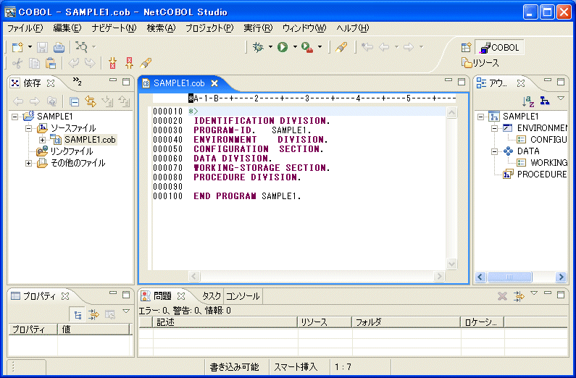This screenshot has width=576, height=378.
Task: Open dropdown arrow next to External Tools
Action: [x=320, y=47]
